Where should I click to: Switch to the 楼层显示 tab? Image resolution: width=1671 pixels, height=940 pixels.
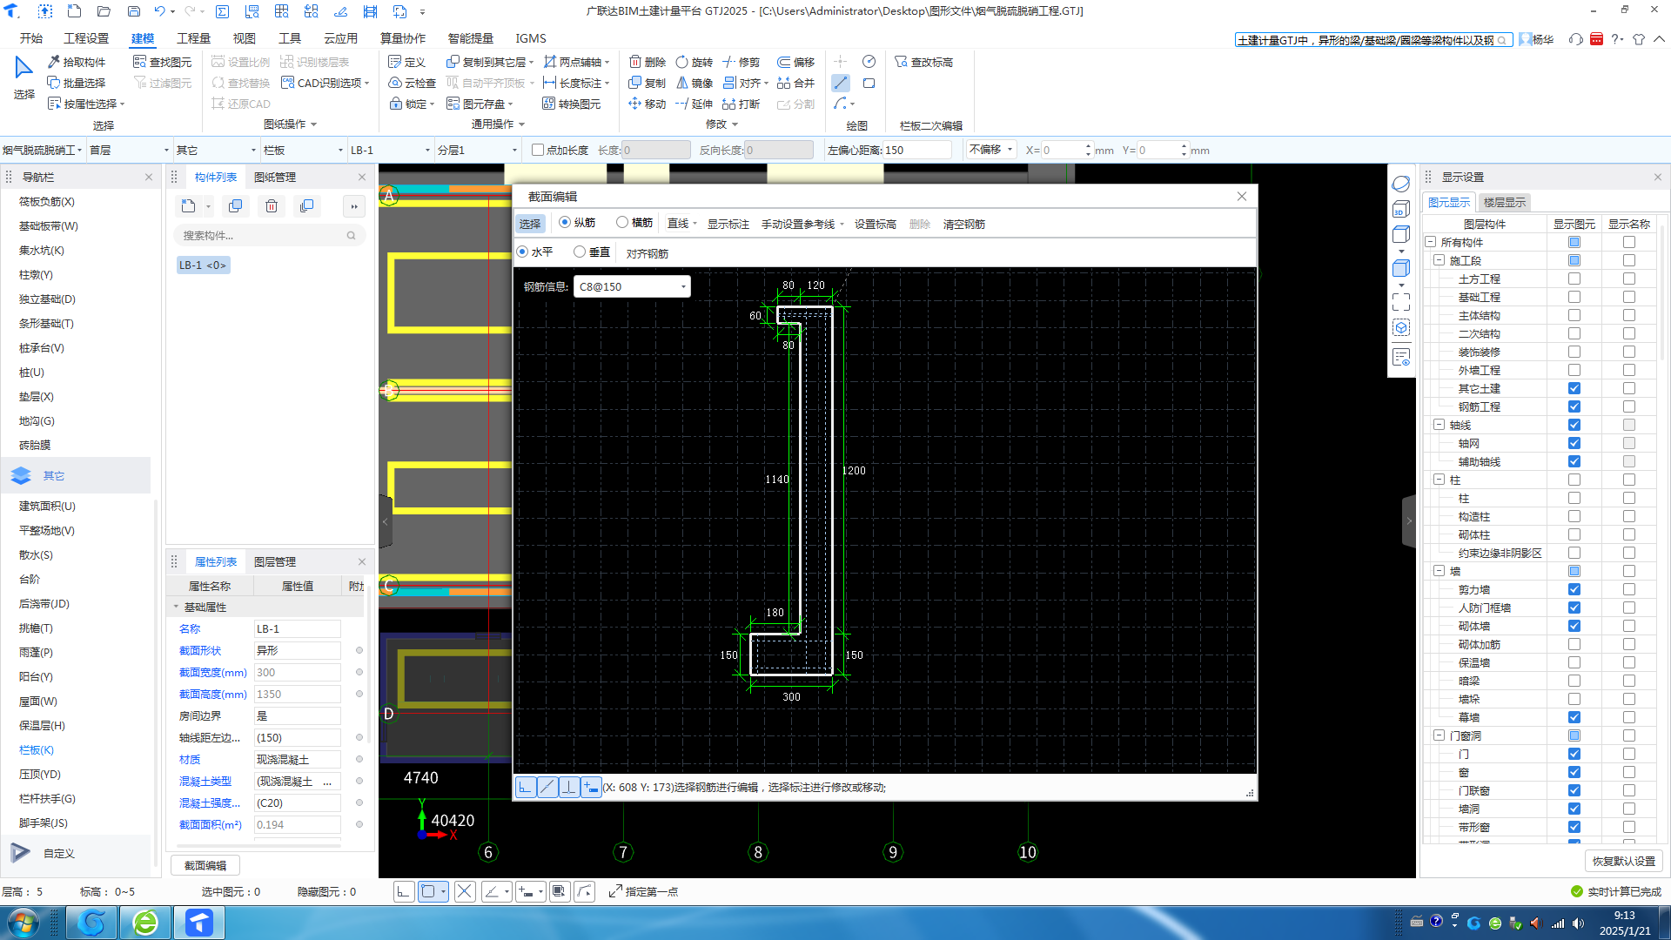(x=1504, y=202)
